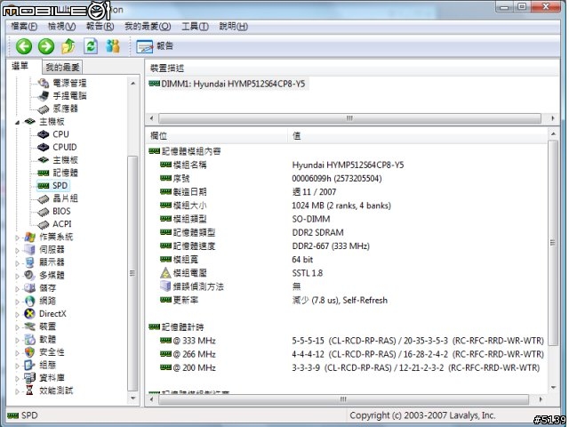Click the green Forward arrow button
The width and height of the screenshot is (569, 427).
tap(46, 46)
